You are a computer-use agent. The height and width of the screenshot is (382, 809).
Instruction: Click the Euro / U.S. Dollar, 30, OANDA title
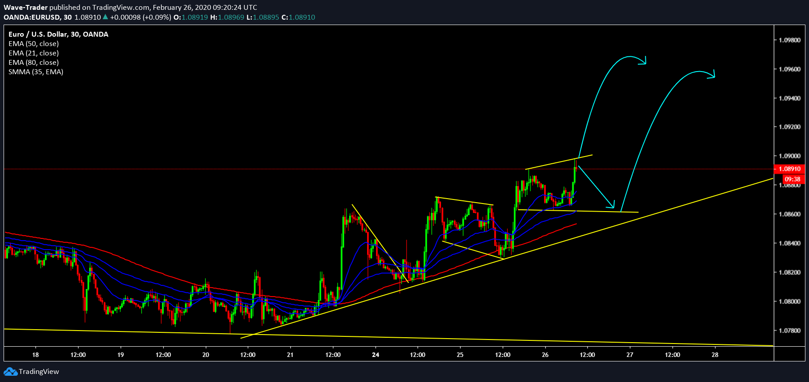coord(58,34)
